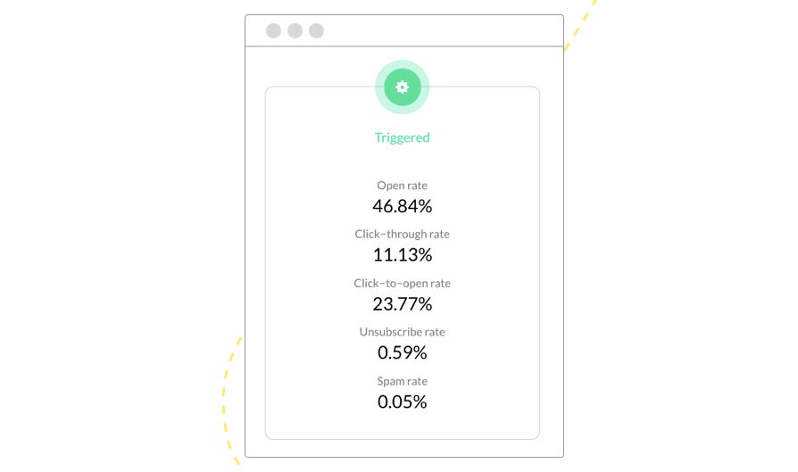Screen dimensions: 798x472
Task: Select the 11.13% click-through value
Action: (402, 255)
